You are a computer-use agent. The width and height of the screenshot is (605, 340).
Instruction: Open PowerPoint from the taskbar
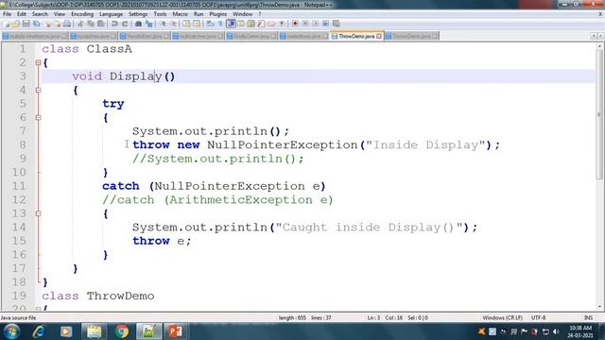(x=175, y=331)
